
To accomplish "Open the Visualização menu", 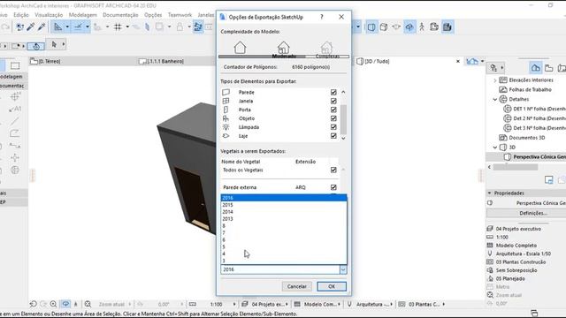I will click(x=49, y=15).
